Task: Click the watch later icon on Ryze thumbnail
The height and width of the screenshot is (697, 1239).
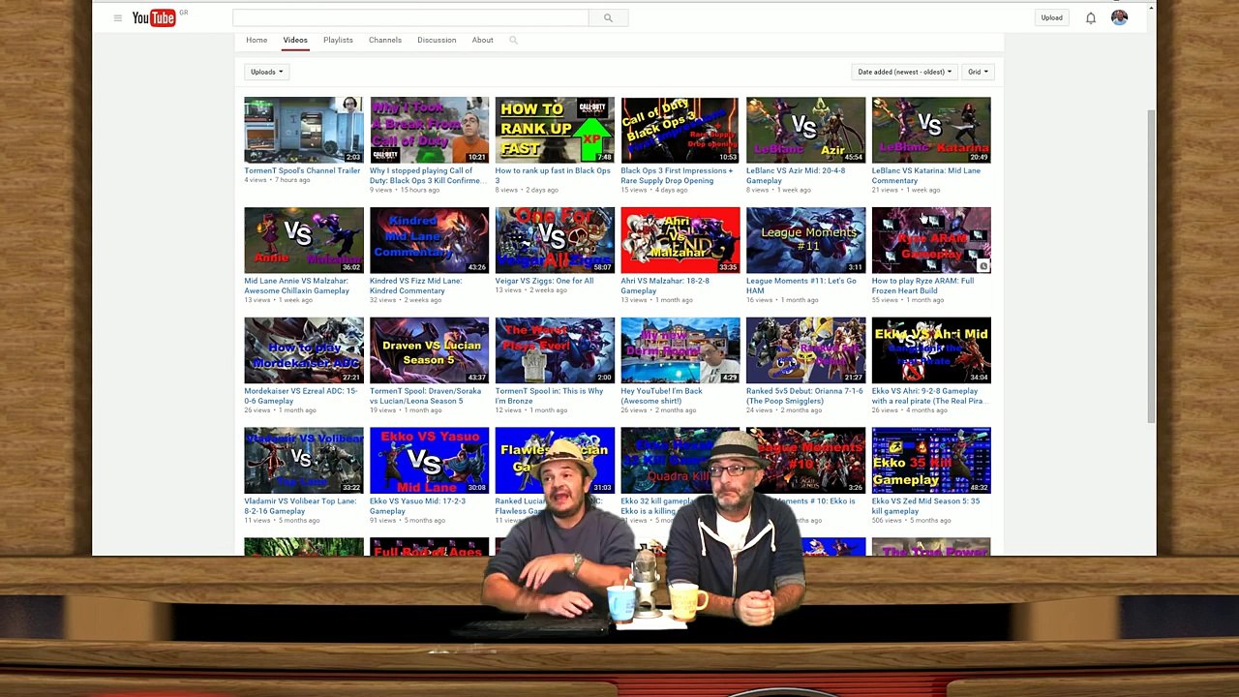Action: (x=983, y=266)
